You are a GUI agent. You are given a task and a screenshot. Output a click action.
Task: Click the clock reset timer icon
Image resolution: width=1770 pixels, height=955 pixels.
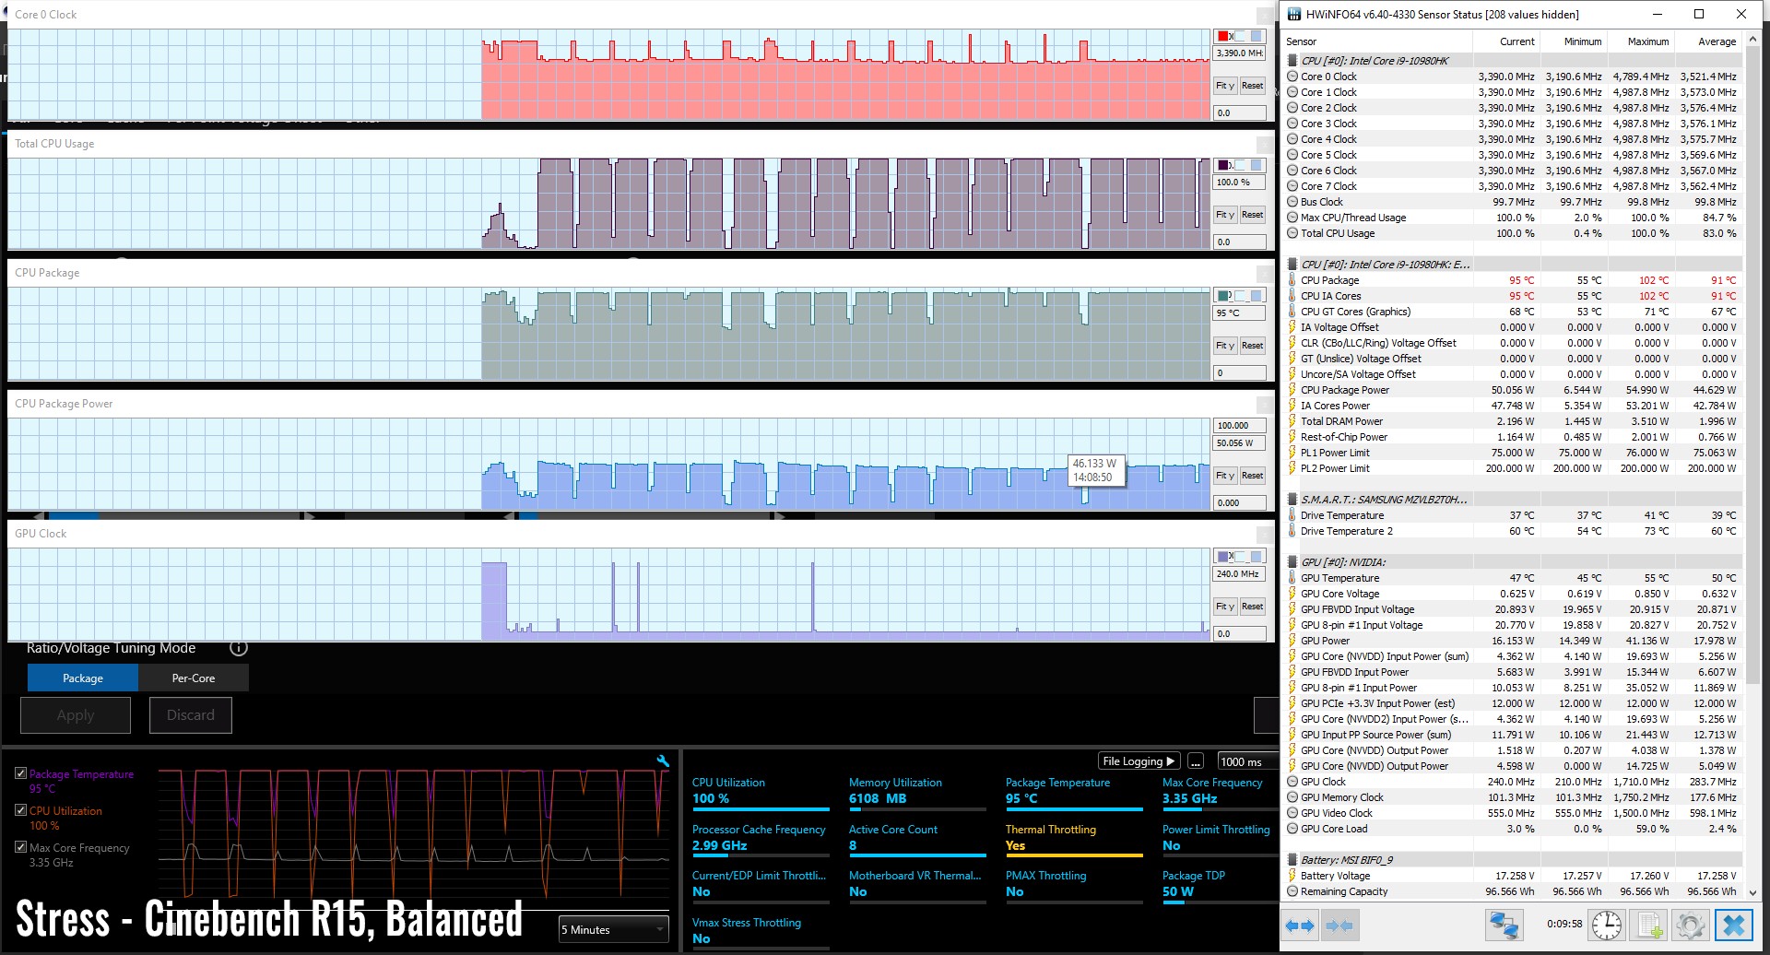(1606, 925)
